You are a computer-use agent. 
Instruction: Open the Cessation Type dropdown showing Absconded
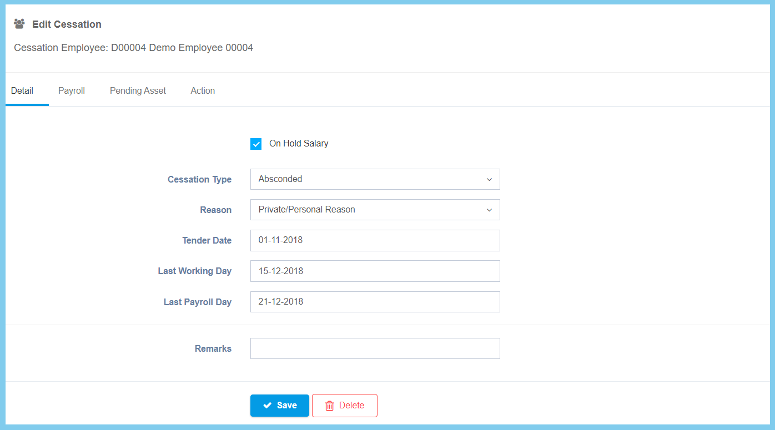[366, 179]
